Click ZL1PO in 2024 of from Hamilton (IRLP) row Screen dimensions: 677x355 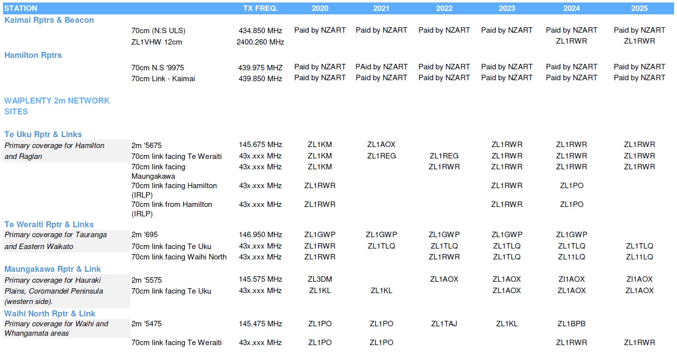tap(571, 204)
